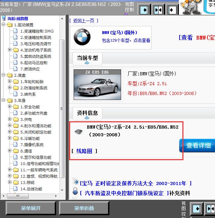Click the document icon for 3.转向系

15,94
